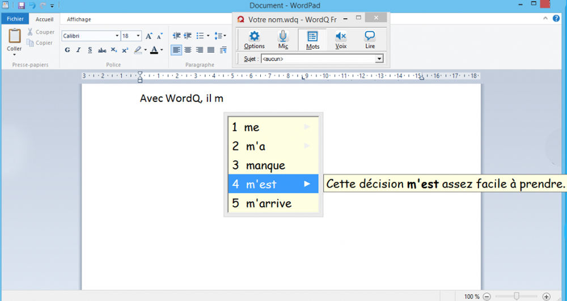Viewport: 567px width, 301px height.
Task: Click the Lire speech bubble icon
Action: pyautogui.click(x=370, y=39)
